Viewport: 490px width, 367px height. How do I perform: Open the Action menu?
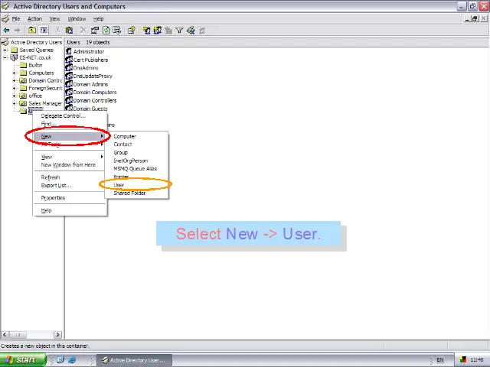click(34, 18)
